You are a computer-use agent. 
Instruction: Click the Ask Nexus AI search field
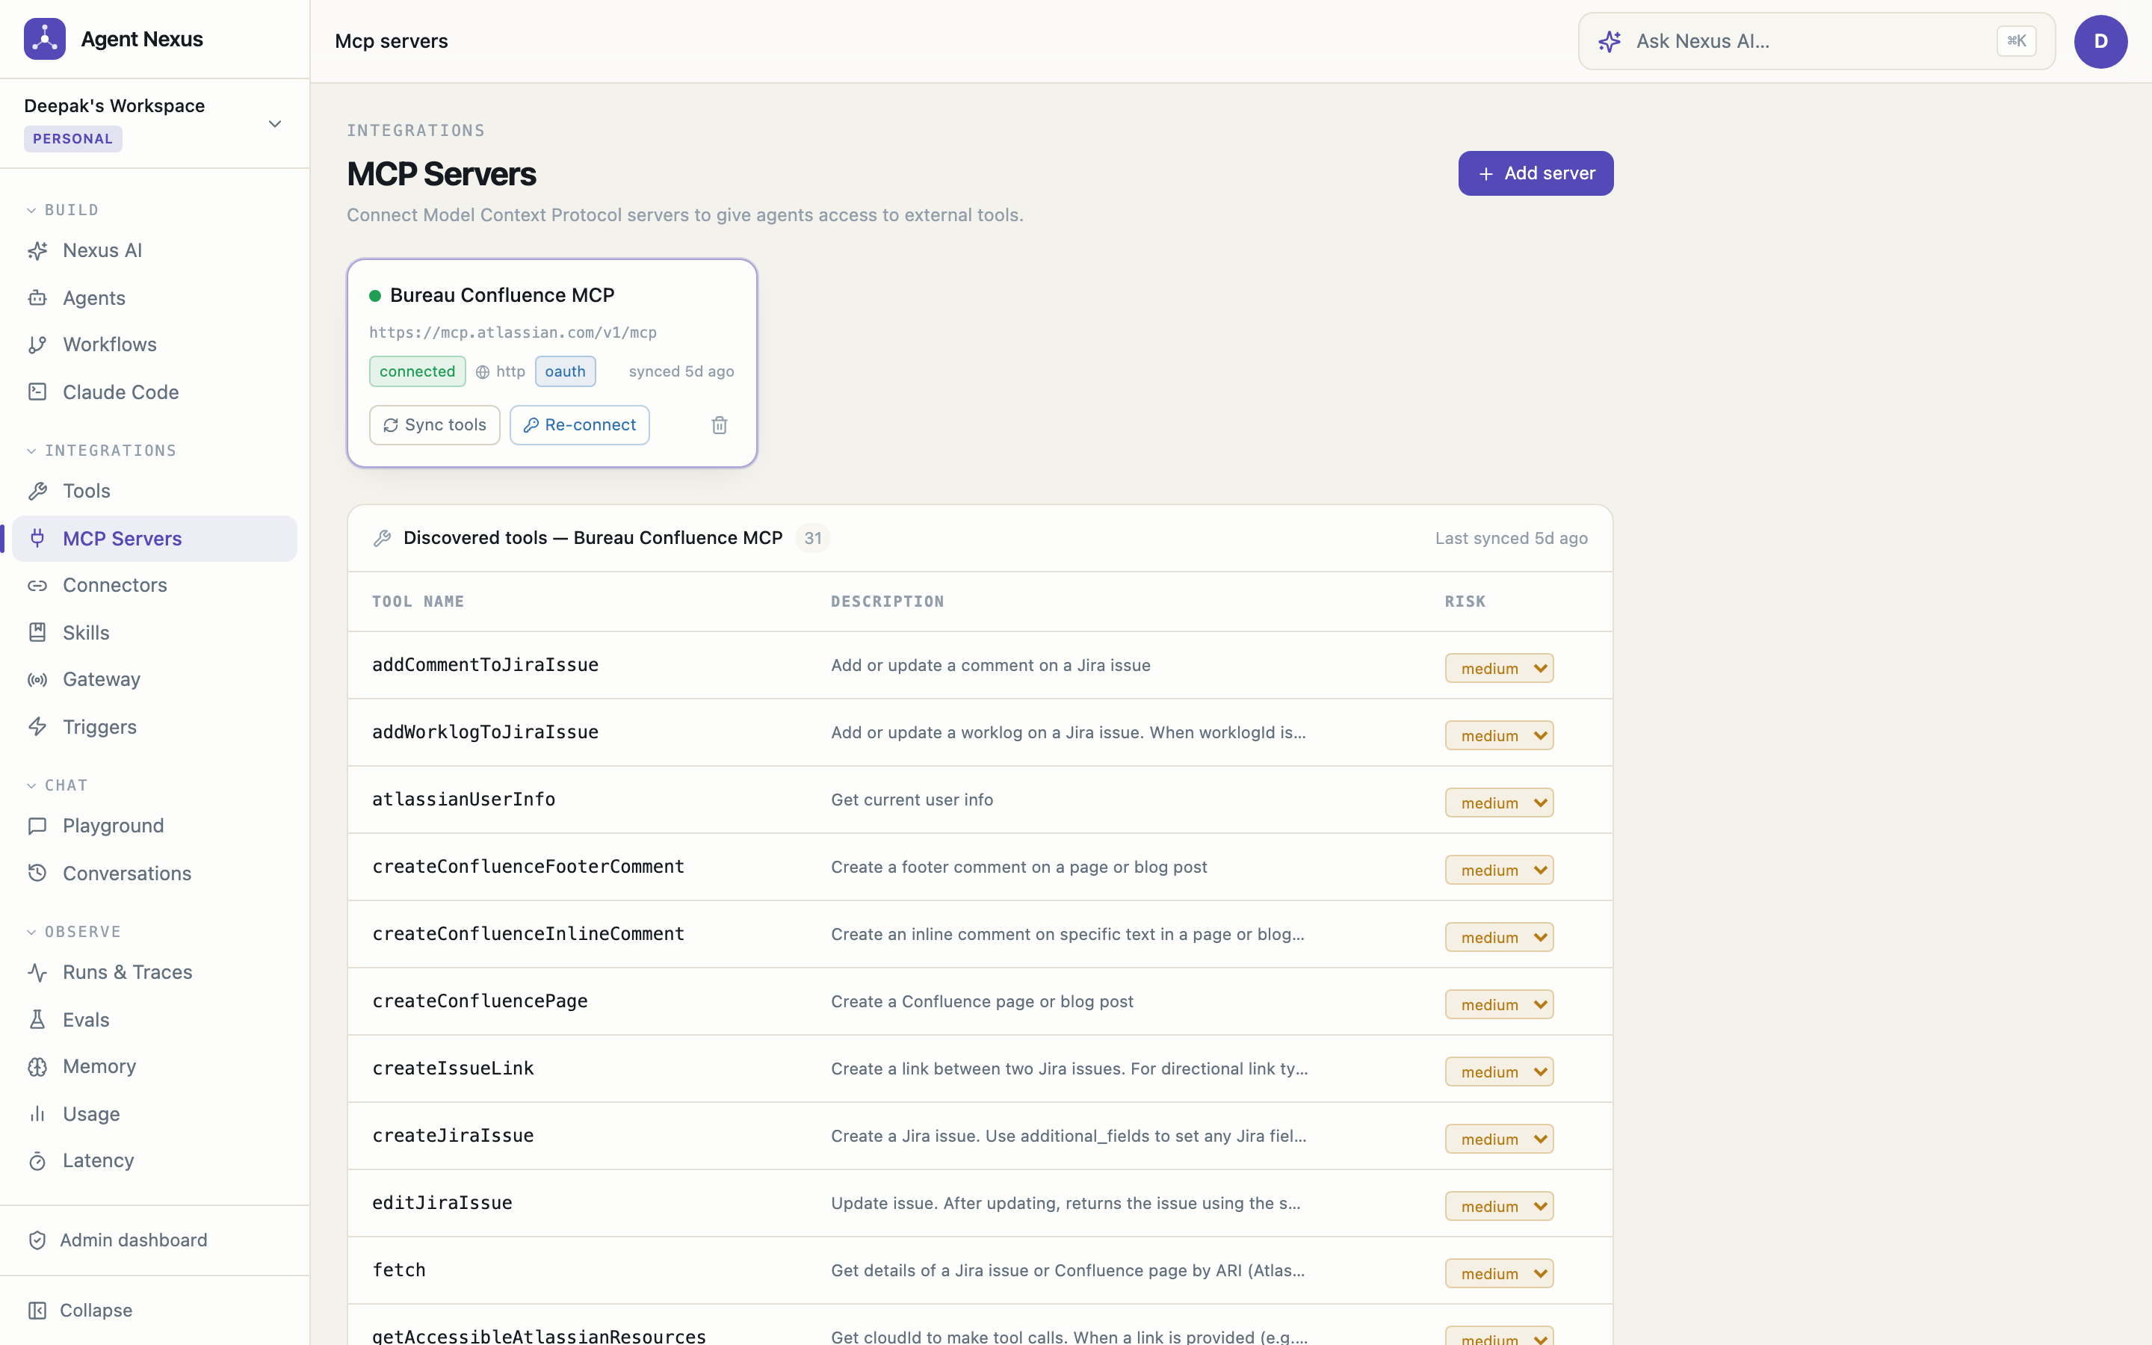(x=1816, y=41)
